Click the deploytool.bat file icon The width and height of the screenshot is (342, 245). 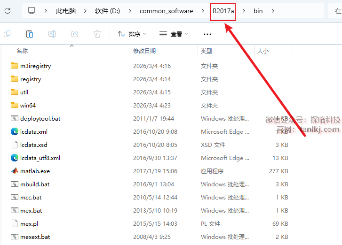coord(14,119)
